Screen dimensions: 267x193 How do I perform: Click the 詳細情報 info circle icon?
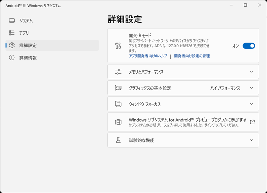tap(12, 58)
